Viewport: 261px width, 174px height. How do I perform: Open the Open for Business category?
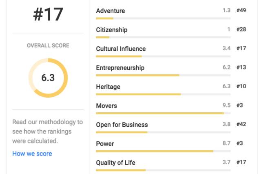tap(122, 125)
